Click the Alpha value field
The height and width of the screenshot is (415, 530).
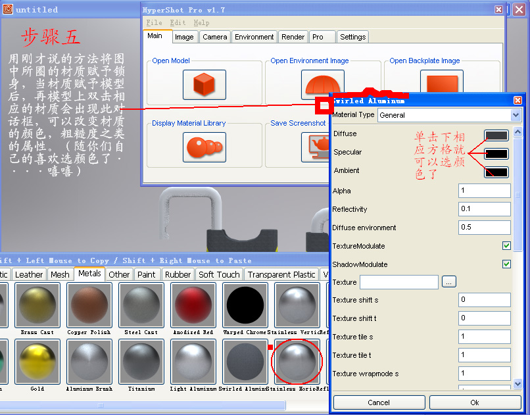coord(485,191)
